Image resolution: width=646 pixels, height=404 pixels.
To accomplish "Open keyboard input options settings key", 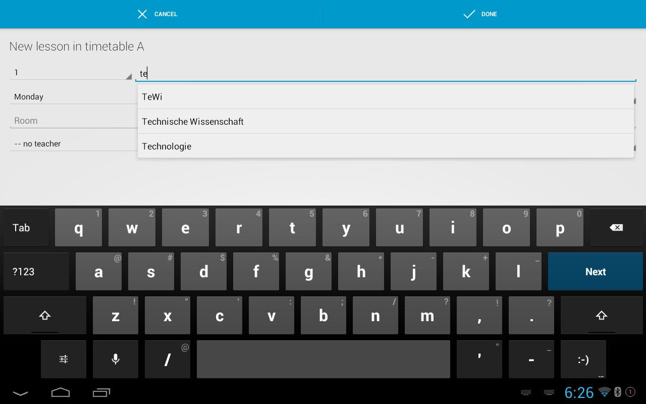I will (64, 359).
